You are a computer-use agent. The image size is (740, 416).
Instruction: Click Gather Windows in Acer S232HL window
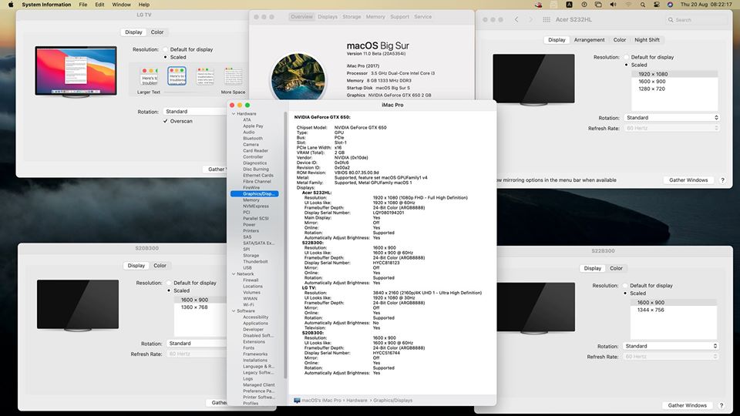tap(688, 179)
